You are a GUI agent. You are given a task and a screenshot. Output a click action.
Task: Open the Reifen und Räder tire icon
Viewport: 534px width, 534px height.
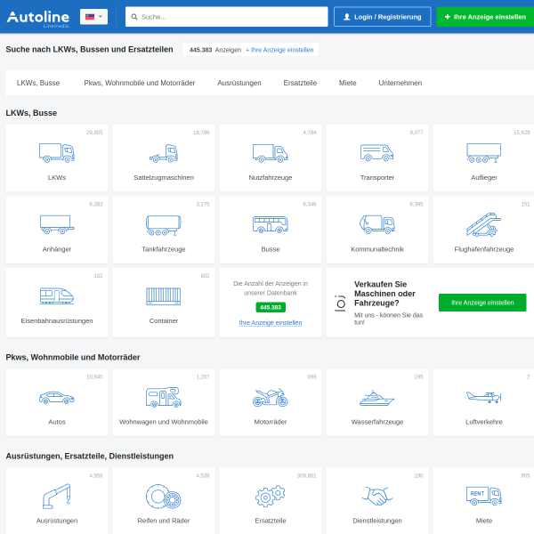[164, 497]
